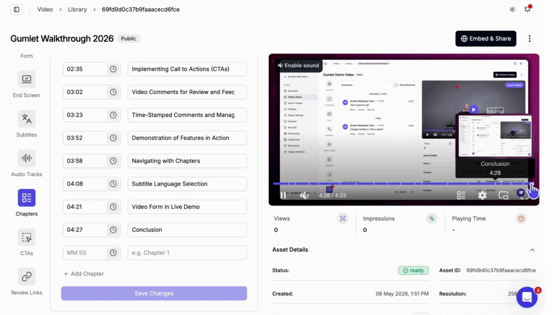The image size is (560, 315).
Task: Click the Views metric icon
Action: click(343, 218)
